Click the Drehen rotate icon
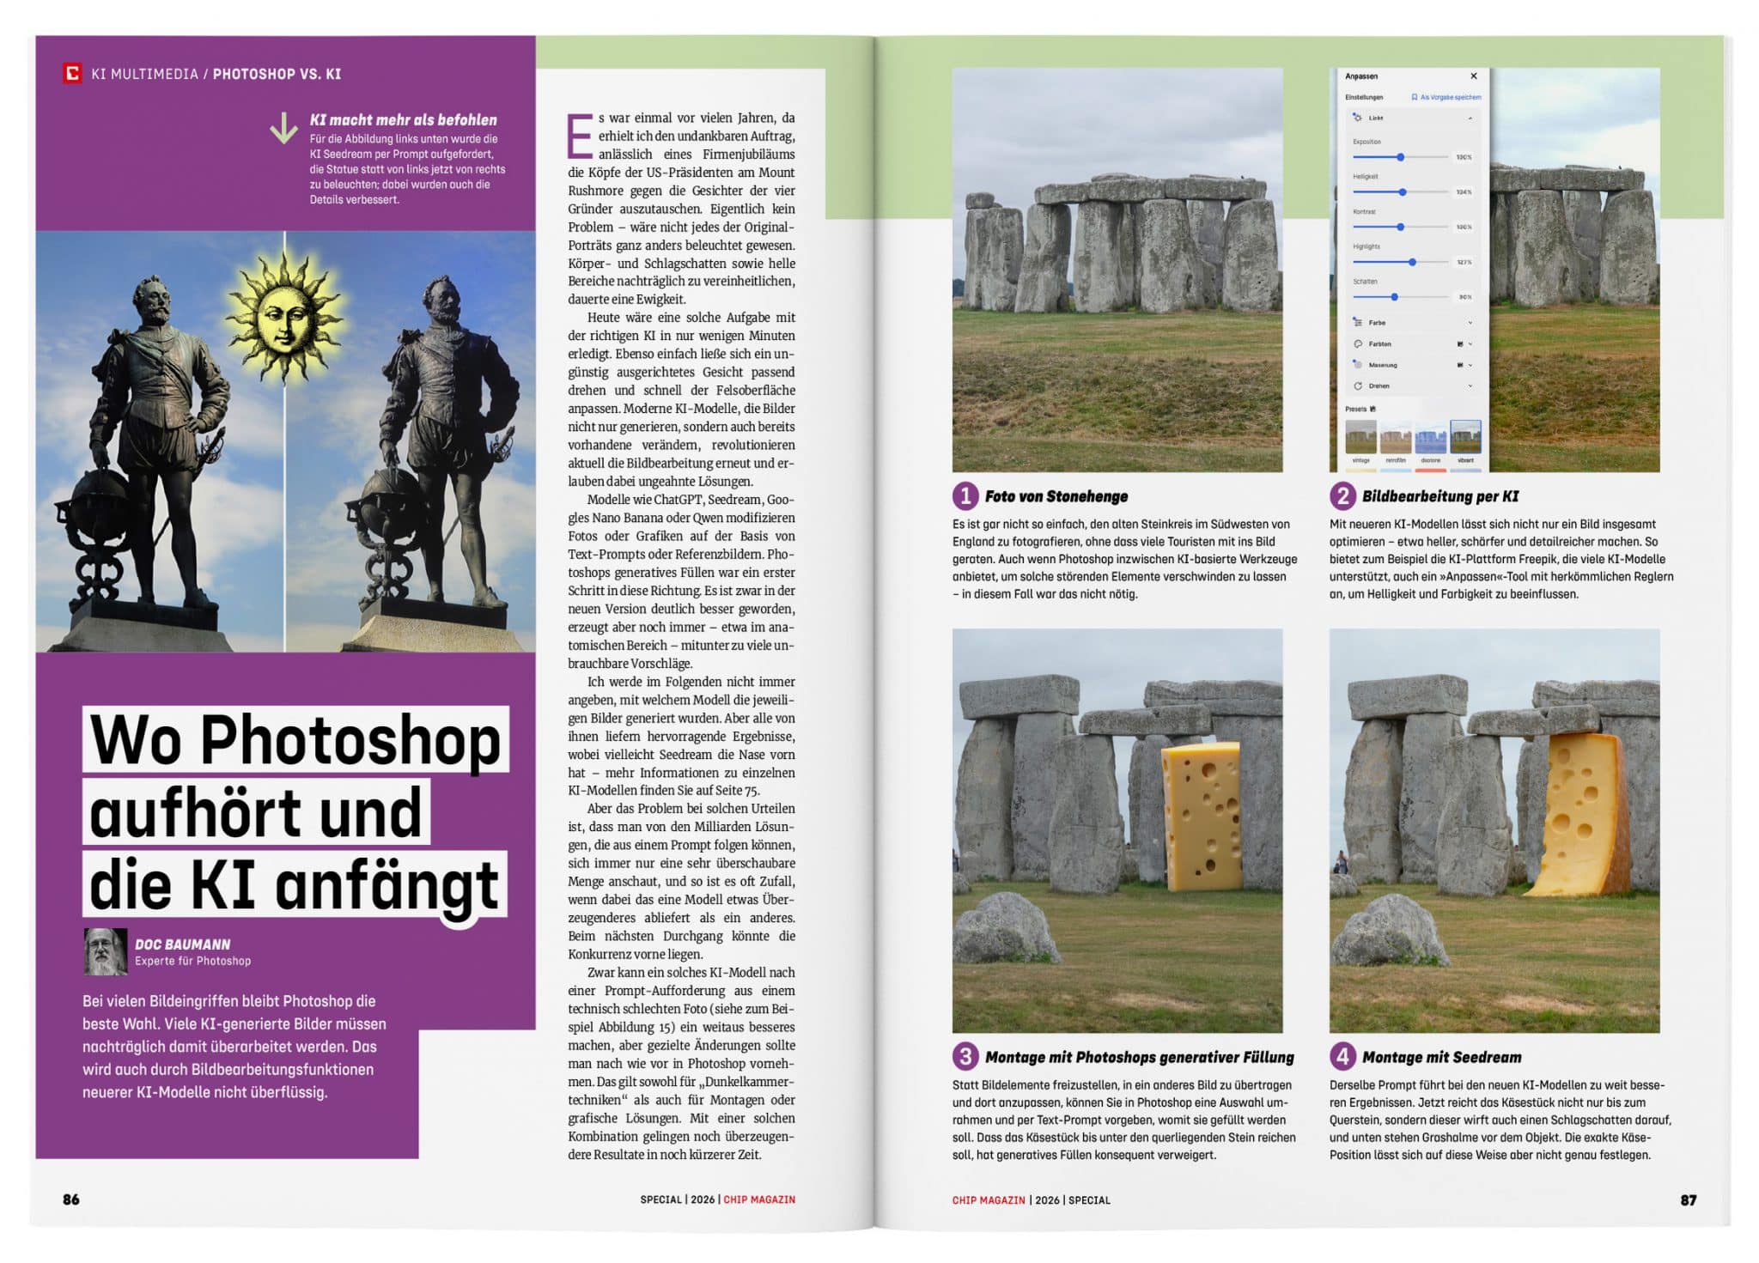The width and height of the screenshot is (1759, 1263). [x=1358, y=386]
